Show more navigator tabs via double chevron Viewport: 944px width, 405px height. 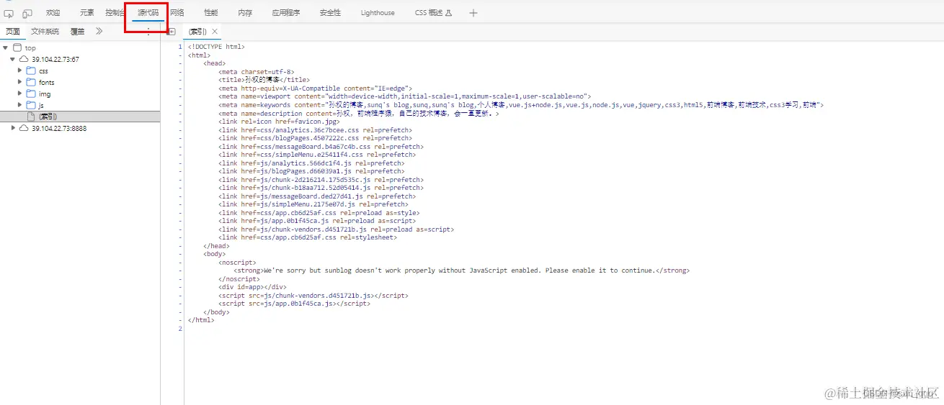pos(99,32)
